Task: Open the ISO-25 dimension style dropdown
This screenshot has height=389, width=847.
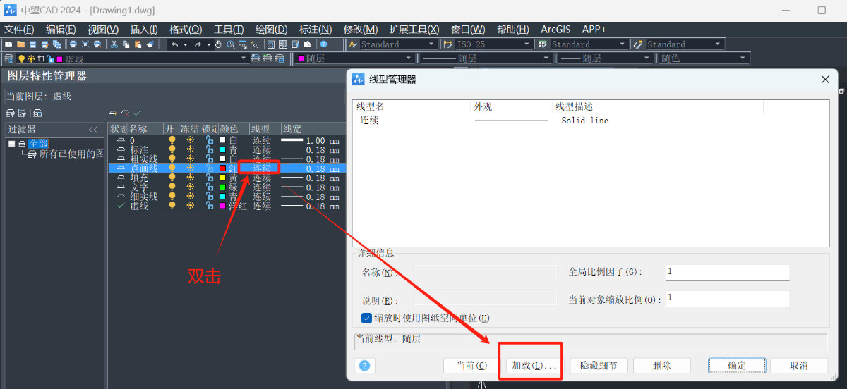Action: tap(527, 44)
